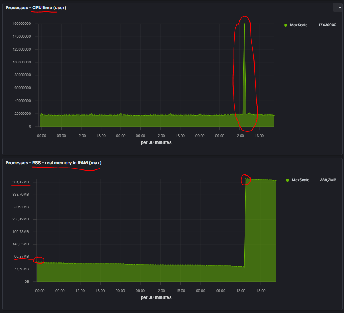This screenshot has height=313, width=344.
Task: Click the CPU chart's per 30 minutes axis label
Action: point(156,142)
